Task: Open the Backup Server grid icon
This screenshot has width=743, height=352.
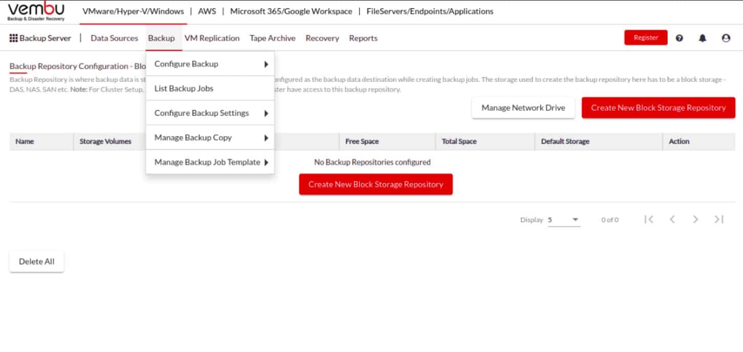Action: [x=14, y=38]
